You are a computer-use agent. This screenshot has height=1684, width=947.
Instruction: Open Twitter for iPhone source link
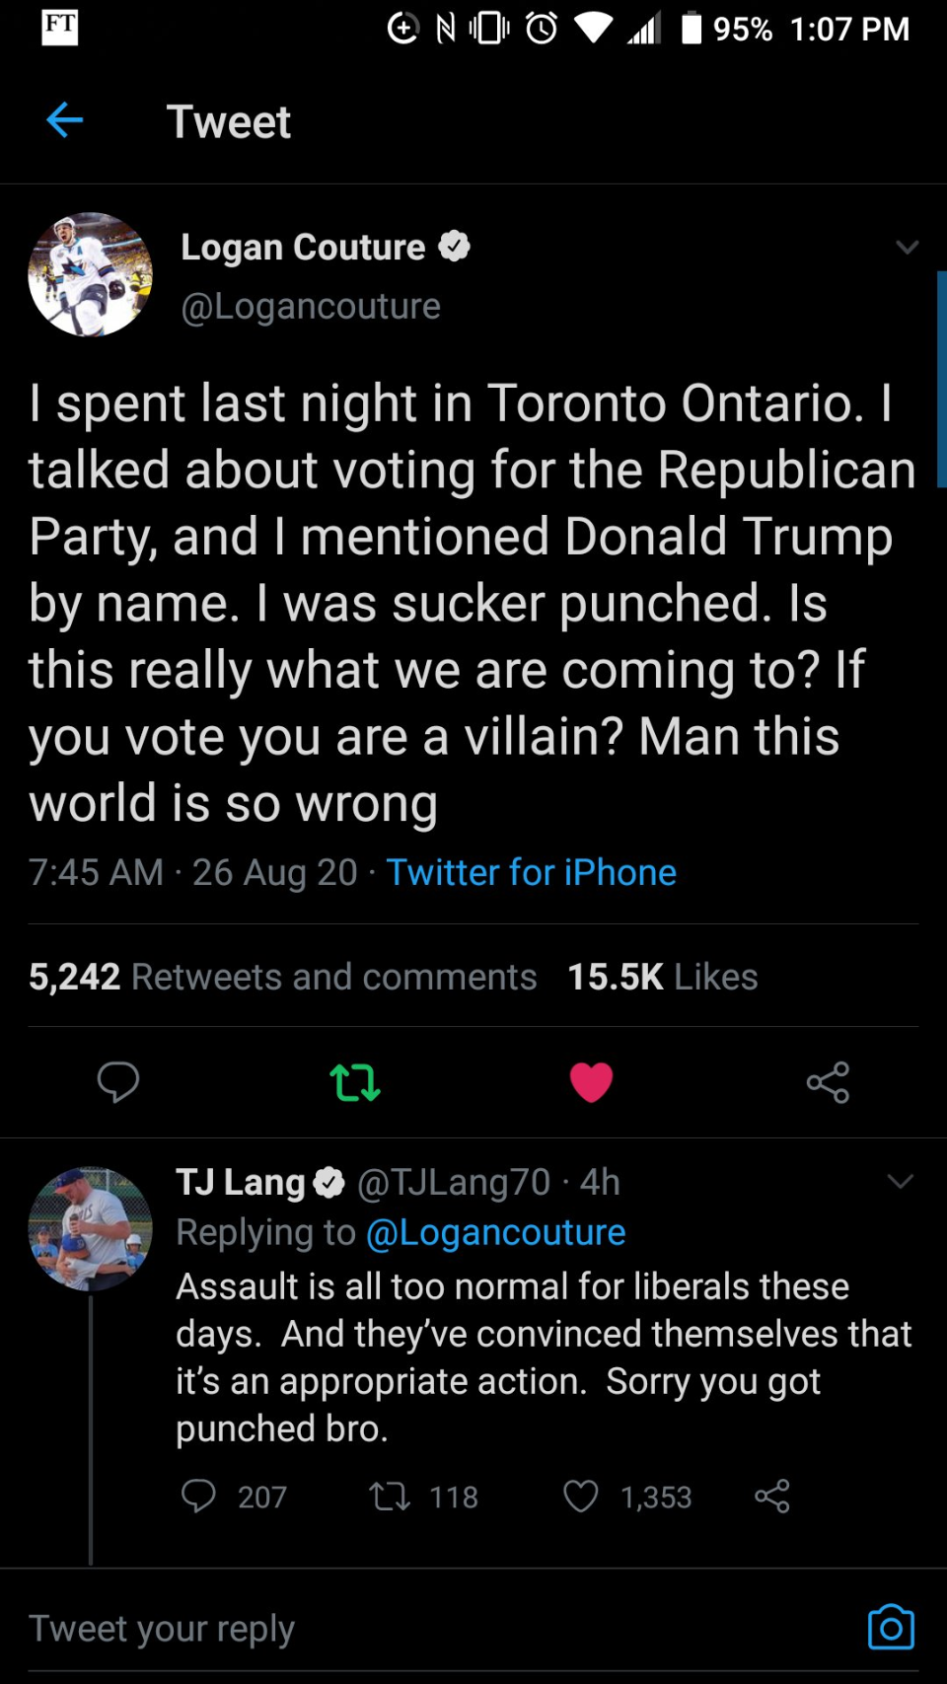click(531, 872)
